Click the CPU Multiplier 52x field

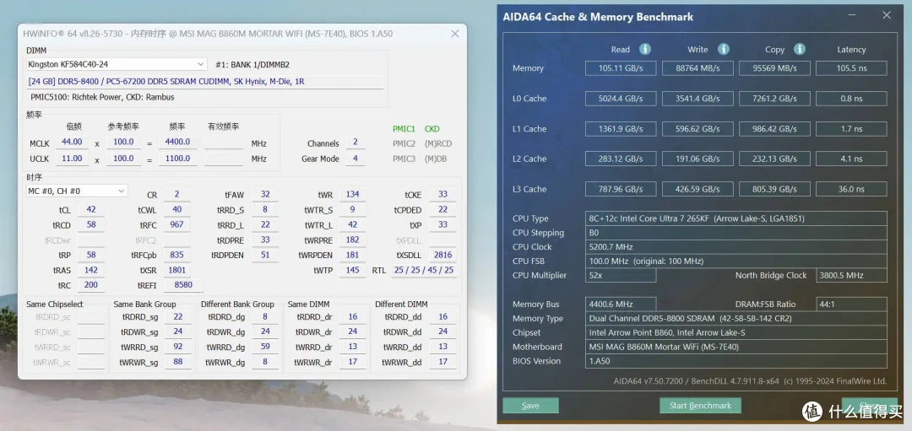(621, 275)
